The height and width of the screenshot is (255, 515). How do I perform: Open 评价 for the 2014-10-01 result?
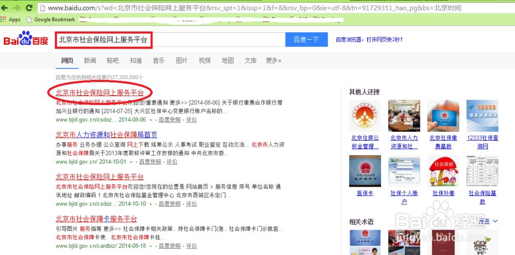(172, 162)
